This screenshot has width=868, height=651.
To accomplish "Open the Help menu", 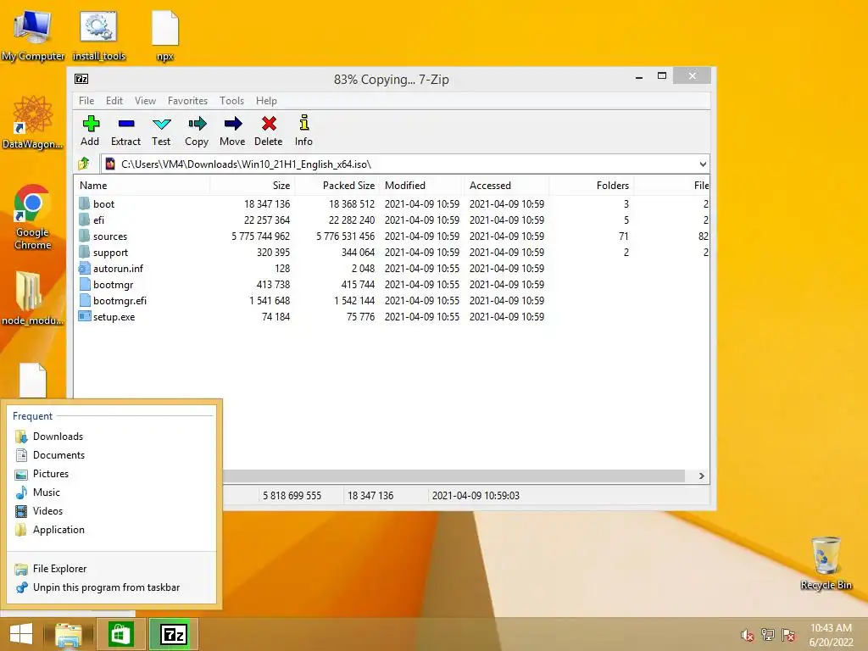I will tap(266, 101).
